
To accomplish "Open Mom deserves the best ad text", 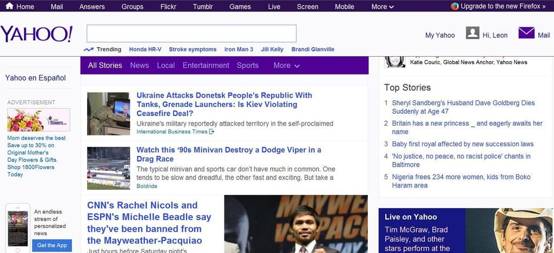I will click(x=36, y=156).
